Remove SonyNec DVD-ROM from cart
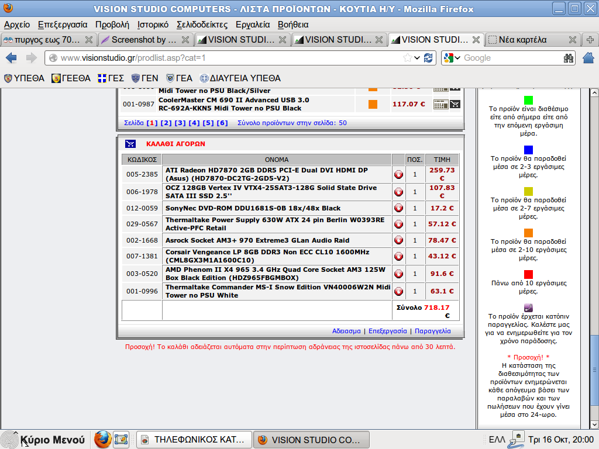 tap(398, 208)
